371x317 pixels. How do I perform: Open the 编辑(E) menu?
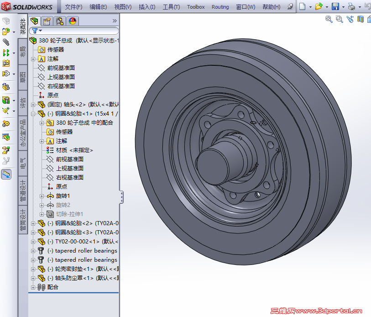(98, 7)
